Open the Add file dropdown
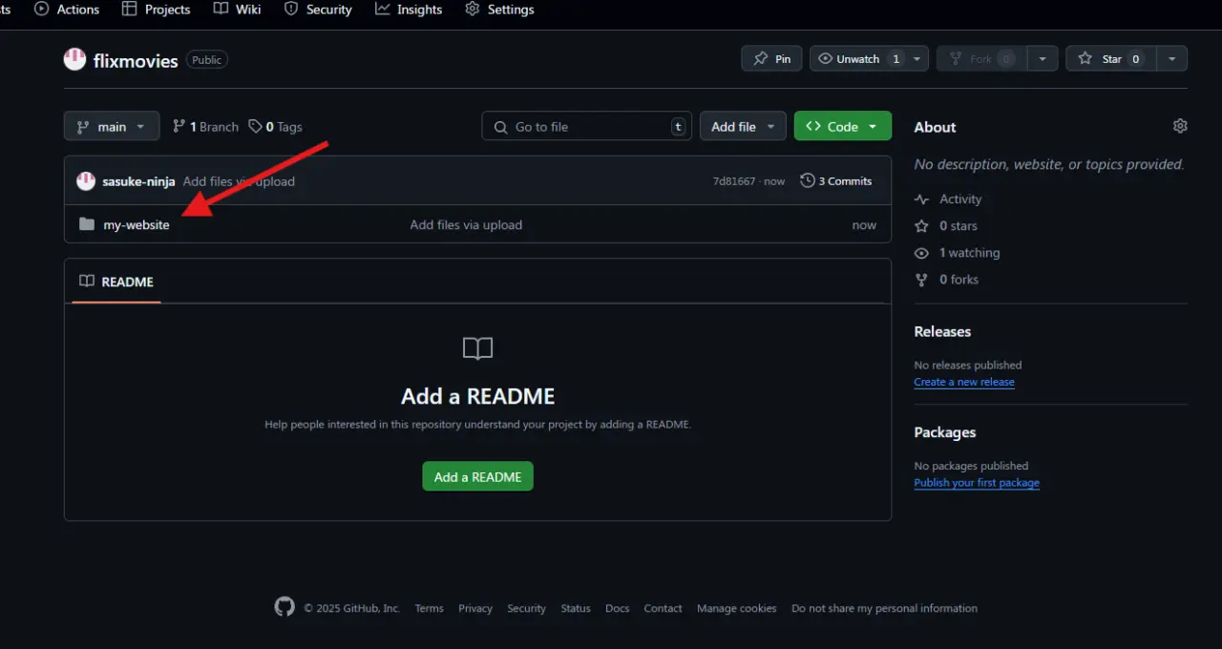Image resolution: width=1222 pixels, height=649 pixels. (x=743, y=126)
